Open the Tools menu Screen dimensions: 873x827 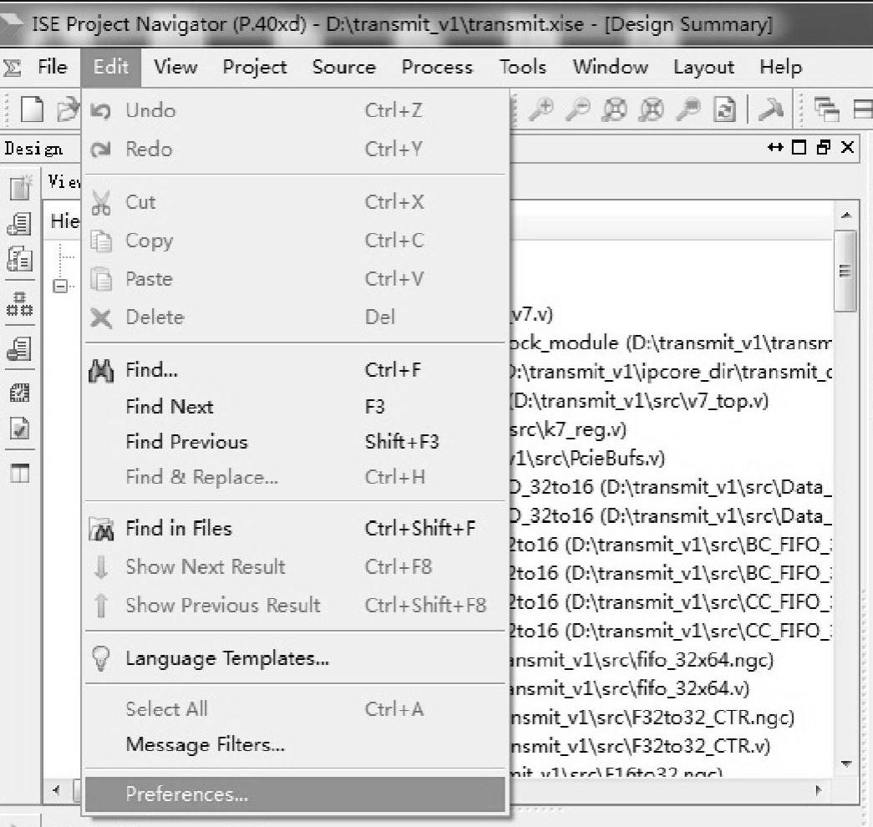[522, 67]
